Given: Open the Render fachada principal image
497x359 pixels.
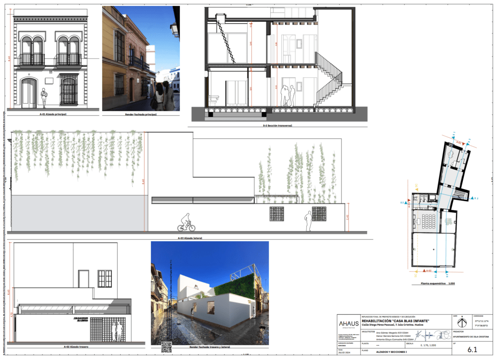Looking at the screenshot, I should [140, 58].
